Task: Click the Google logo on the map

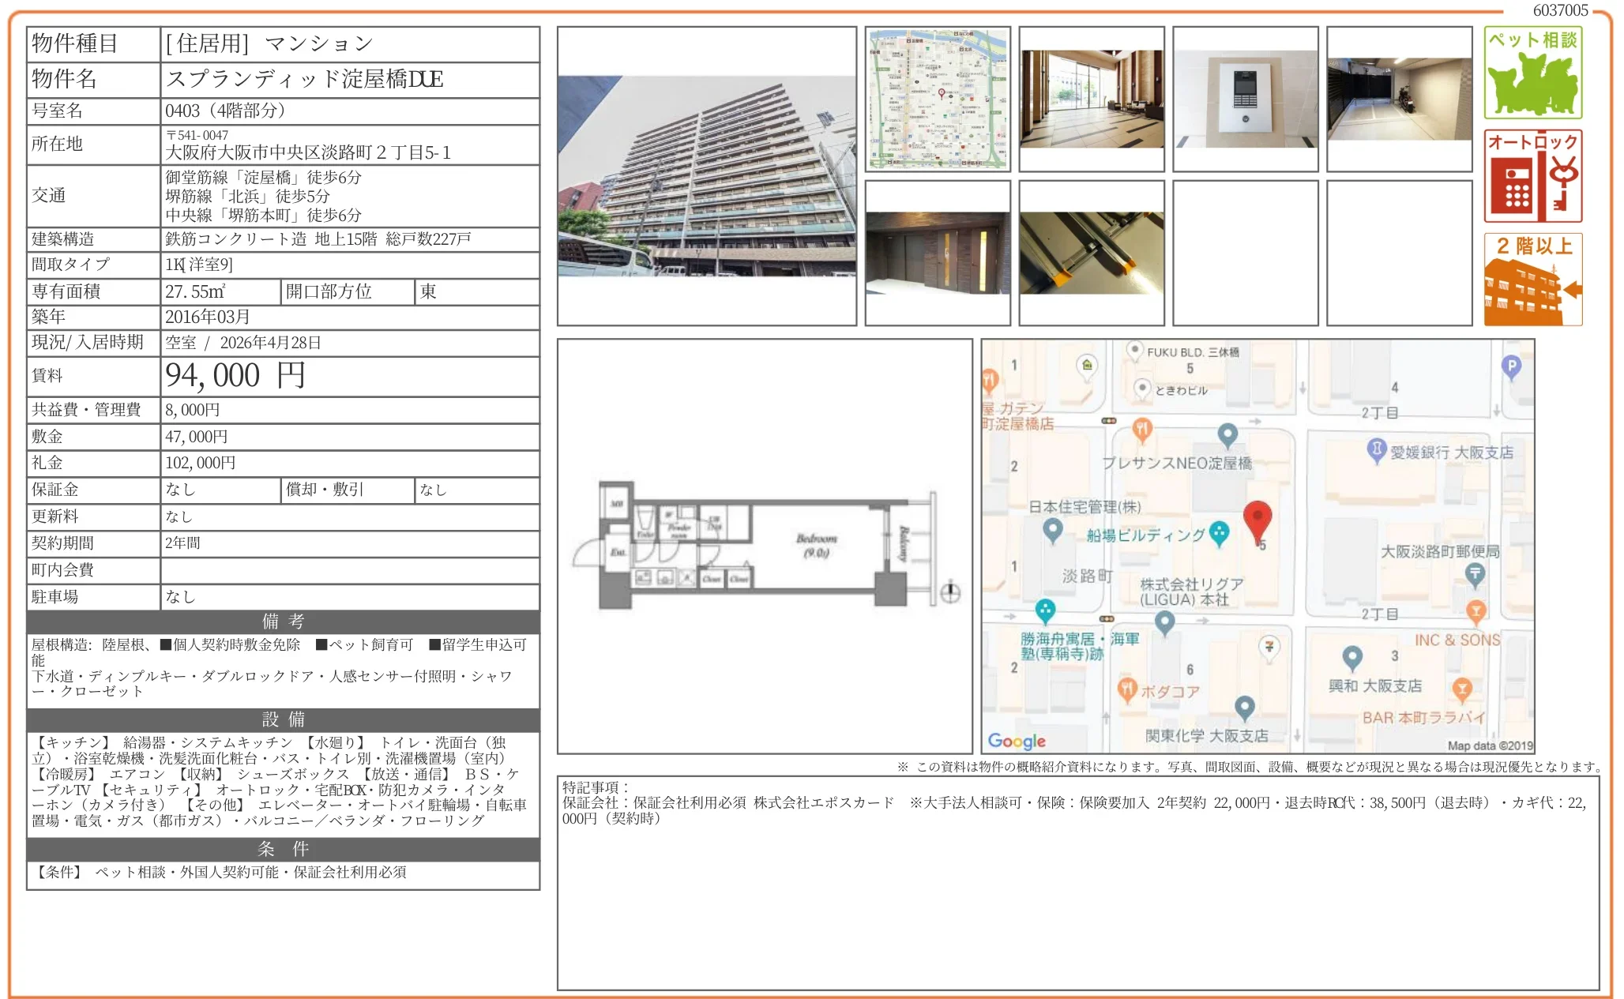Action: 1017,740
